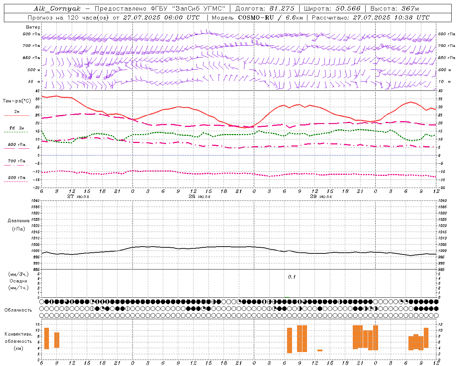Image resolution: width=457 pixels, height=366 pixels.
Task: Click the 0.1 precipitation amount value
Action: (x=292, y=277)
